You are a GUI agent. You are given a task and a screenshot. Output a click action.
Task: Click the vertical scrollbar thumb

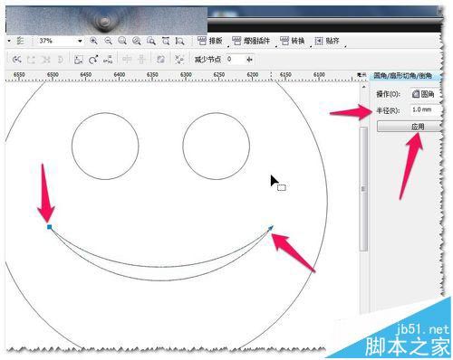(363, 189)
